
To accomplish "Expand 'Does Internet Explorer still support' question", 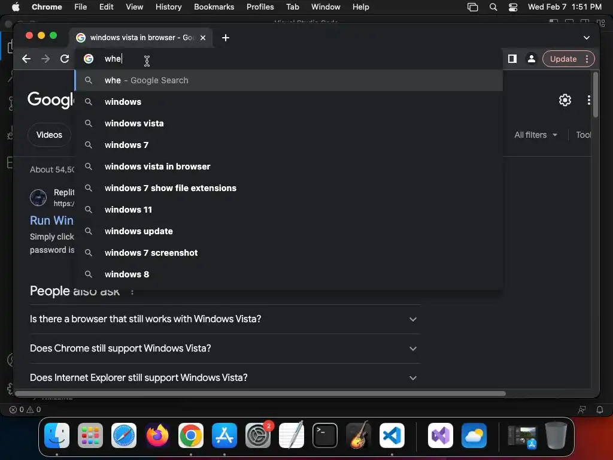I will [x=224, y=377].
